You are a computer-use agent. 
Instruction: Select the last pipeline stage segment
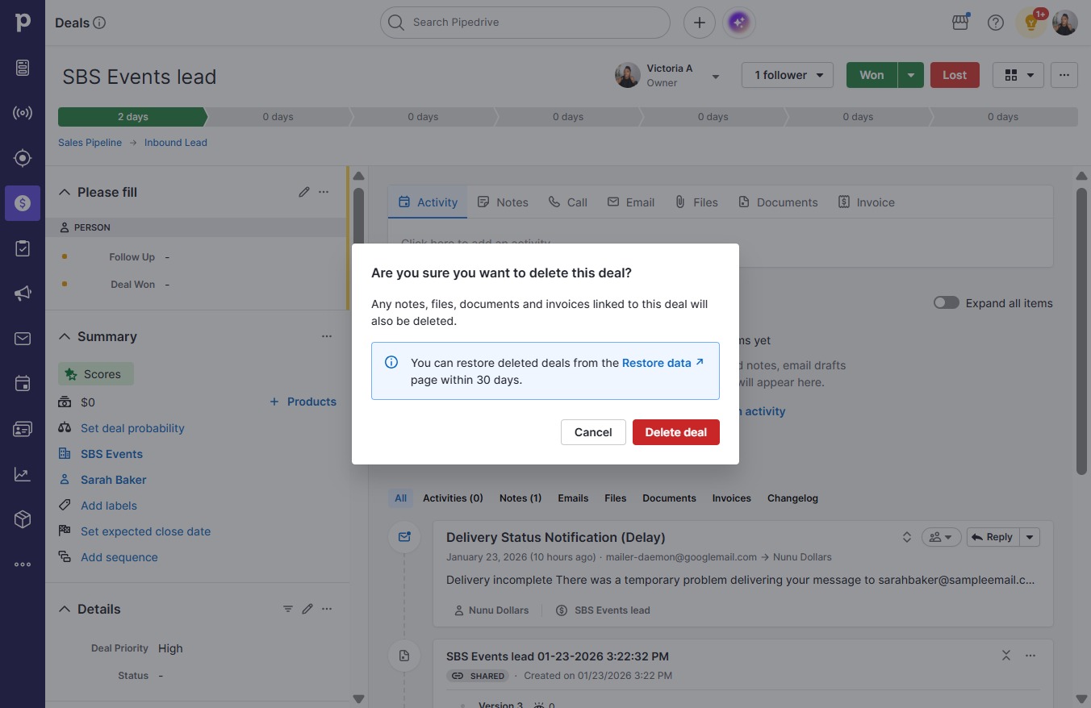[x=1003, y=117]
